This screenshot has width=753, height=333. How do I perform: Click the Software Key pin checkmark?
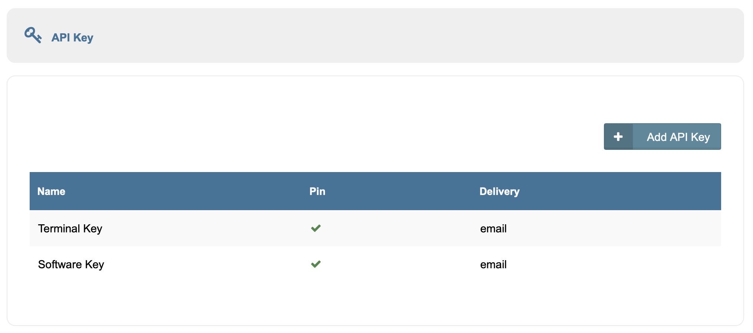[x=316, y=264]
